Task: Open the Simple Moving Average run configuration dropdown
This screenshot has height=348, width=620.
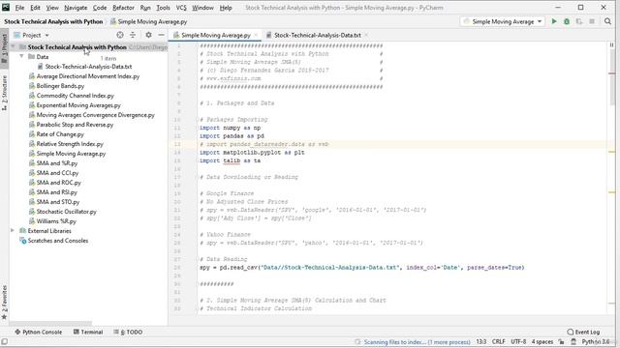Action: (503, 21)
